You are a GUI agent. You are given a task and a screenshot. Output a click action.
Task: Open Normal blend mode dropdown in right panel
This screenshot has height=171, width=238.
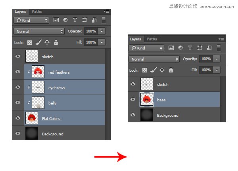click(x=154, y=59)
